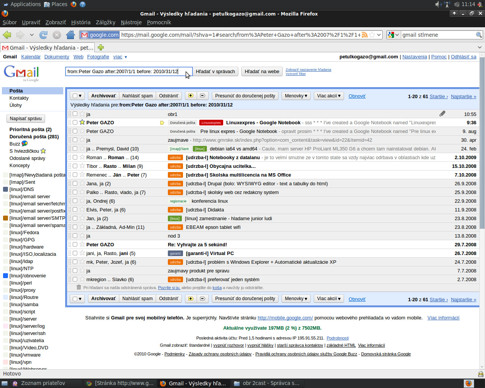Viewport: 485px width, 388px height.
Task: Open Firefox launcher icon in top panel
Action: [74, 4]
